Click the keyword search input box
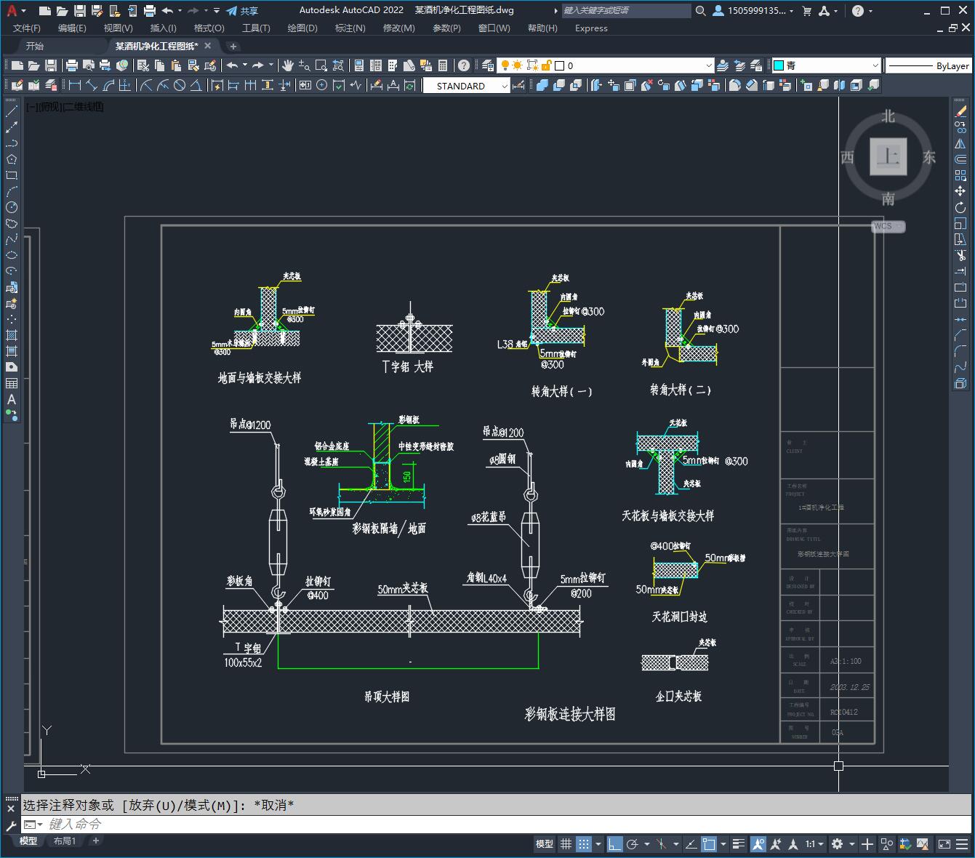This screenshot has width=975, height=858. (x=627, y=11)
